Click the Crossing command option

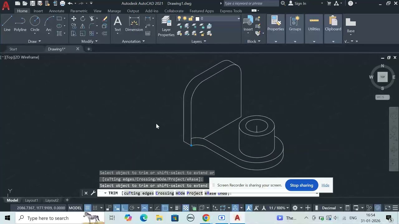point(165,193)
